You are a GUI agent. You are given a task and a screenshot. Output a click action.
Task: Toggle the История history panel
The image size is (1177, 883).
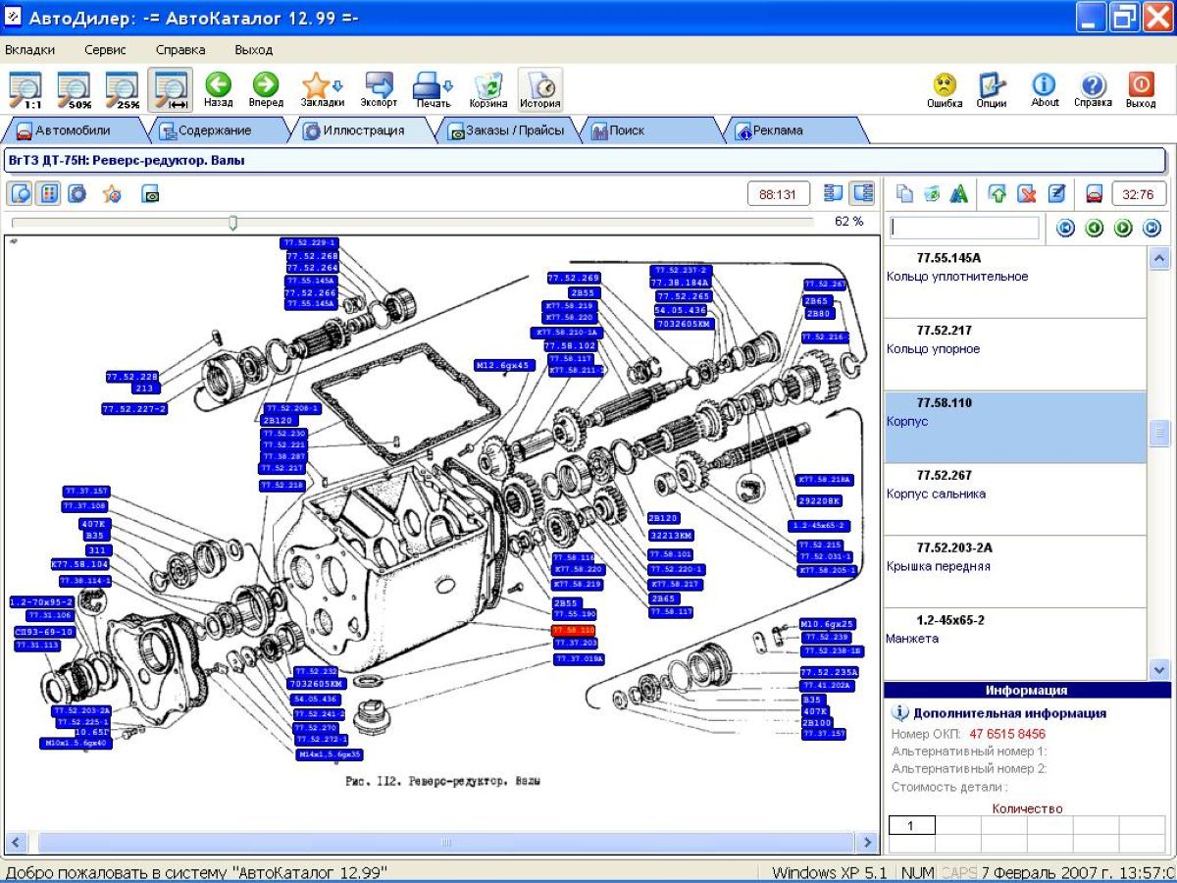(540, 89)
